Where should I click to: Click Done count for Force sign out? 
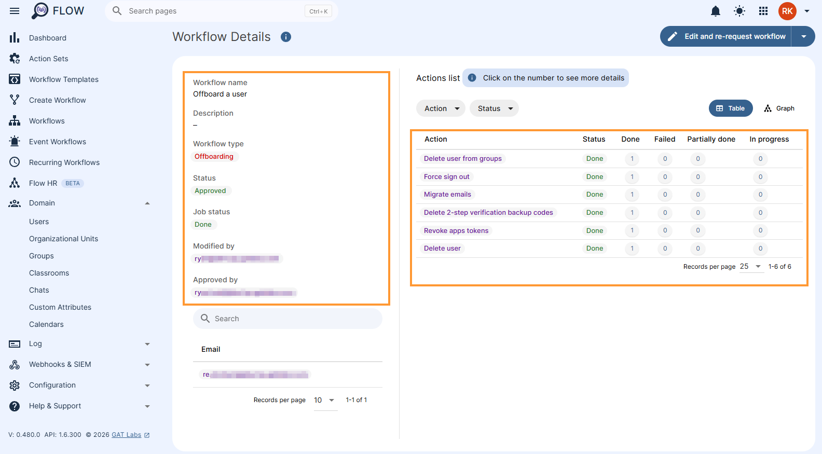pyautogui.click(x=632, y=177)
